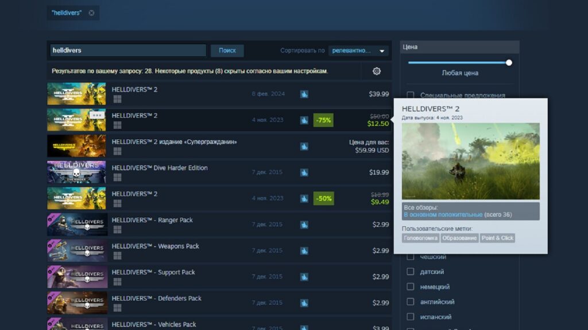Click the $12.50 discounted price
Image resolution: width=588 pixels, height=330 pixels.
pos(378,124)
